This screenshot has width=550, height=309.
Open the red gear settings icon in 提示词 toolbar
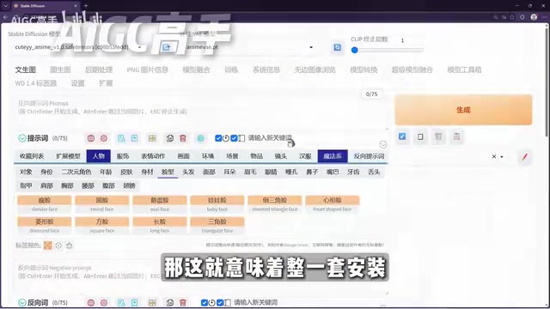104,138
